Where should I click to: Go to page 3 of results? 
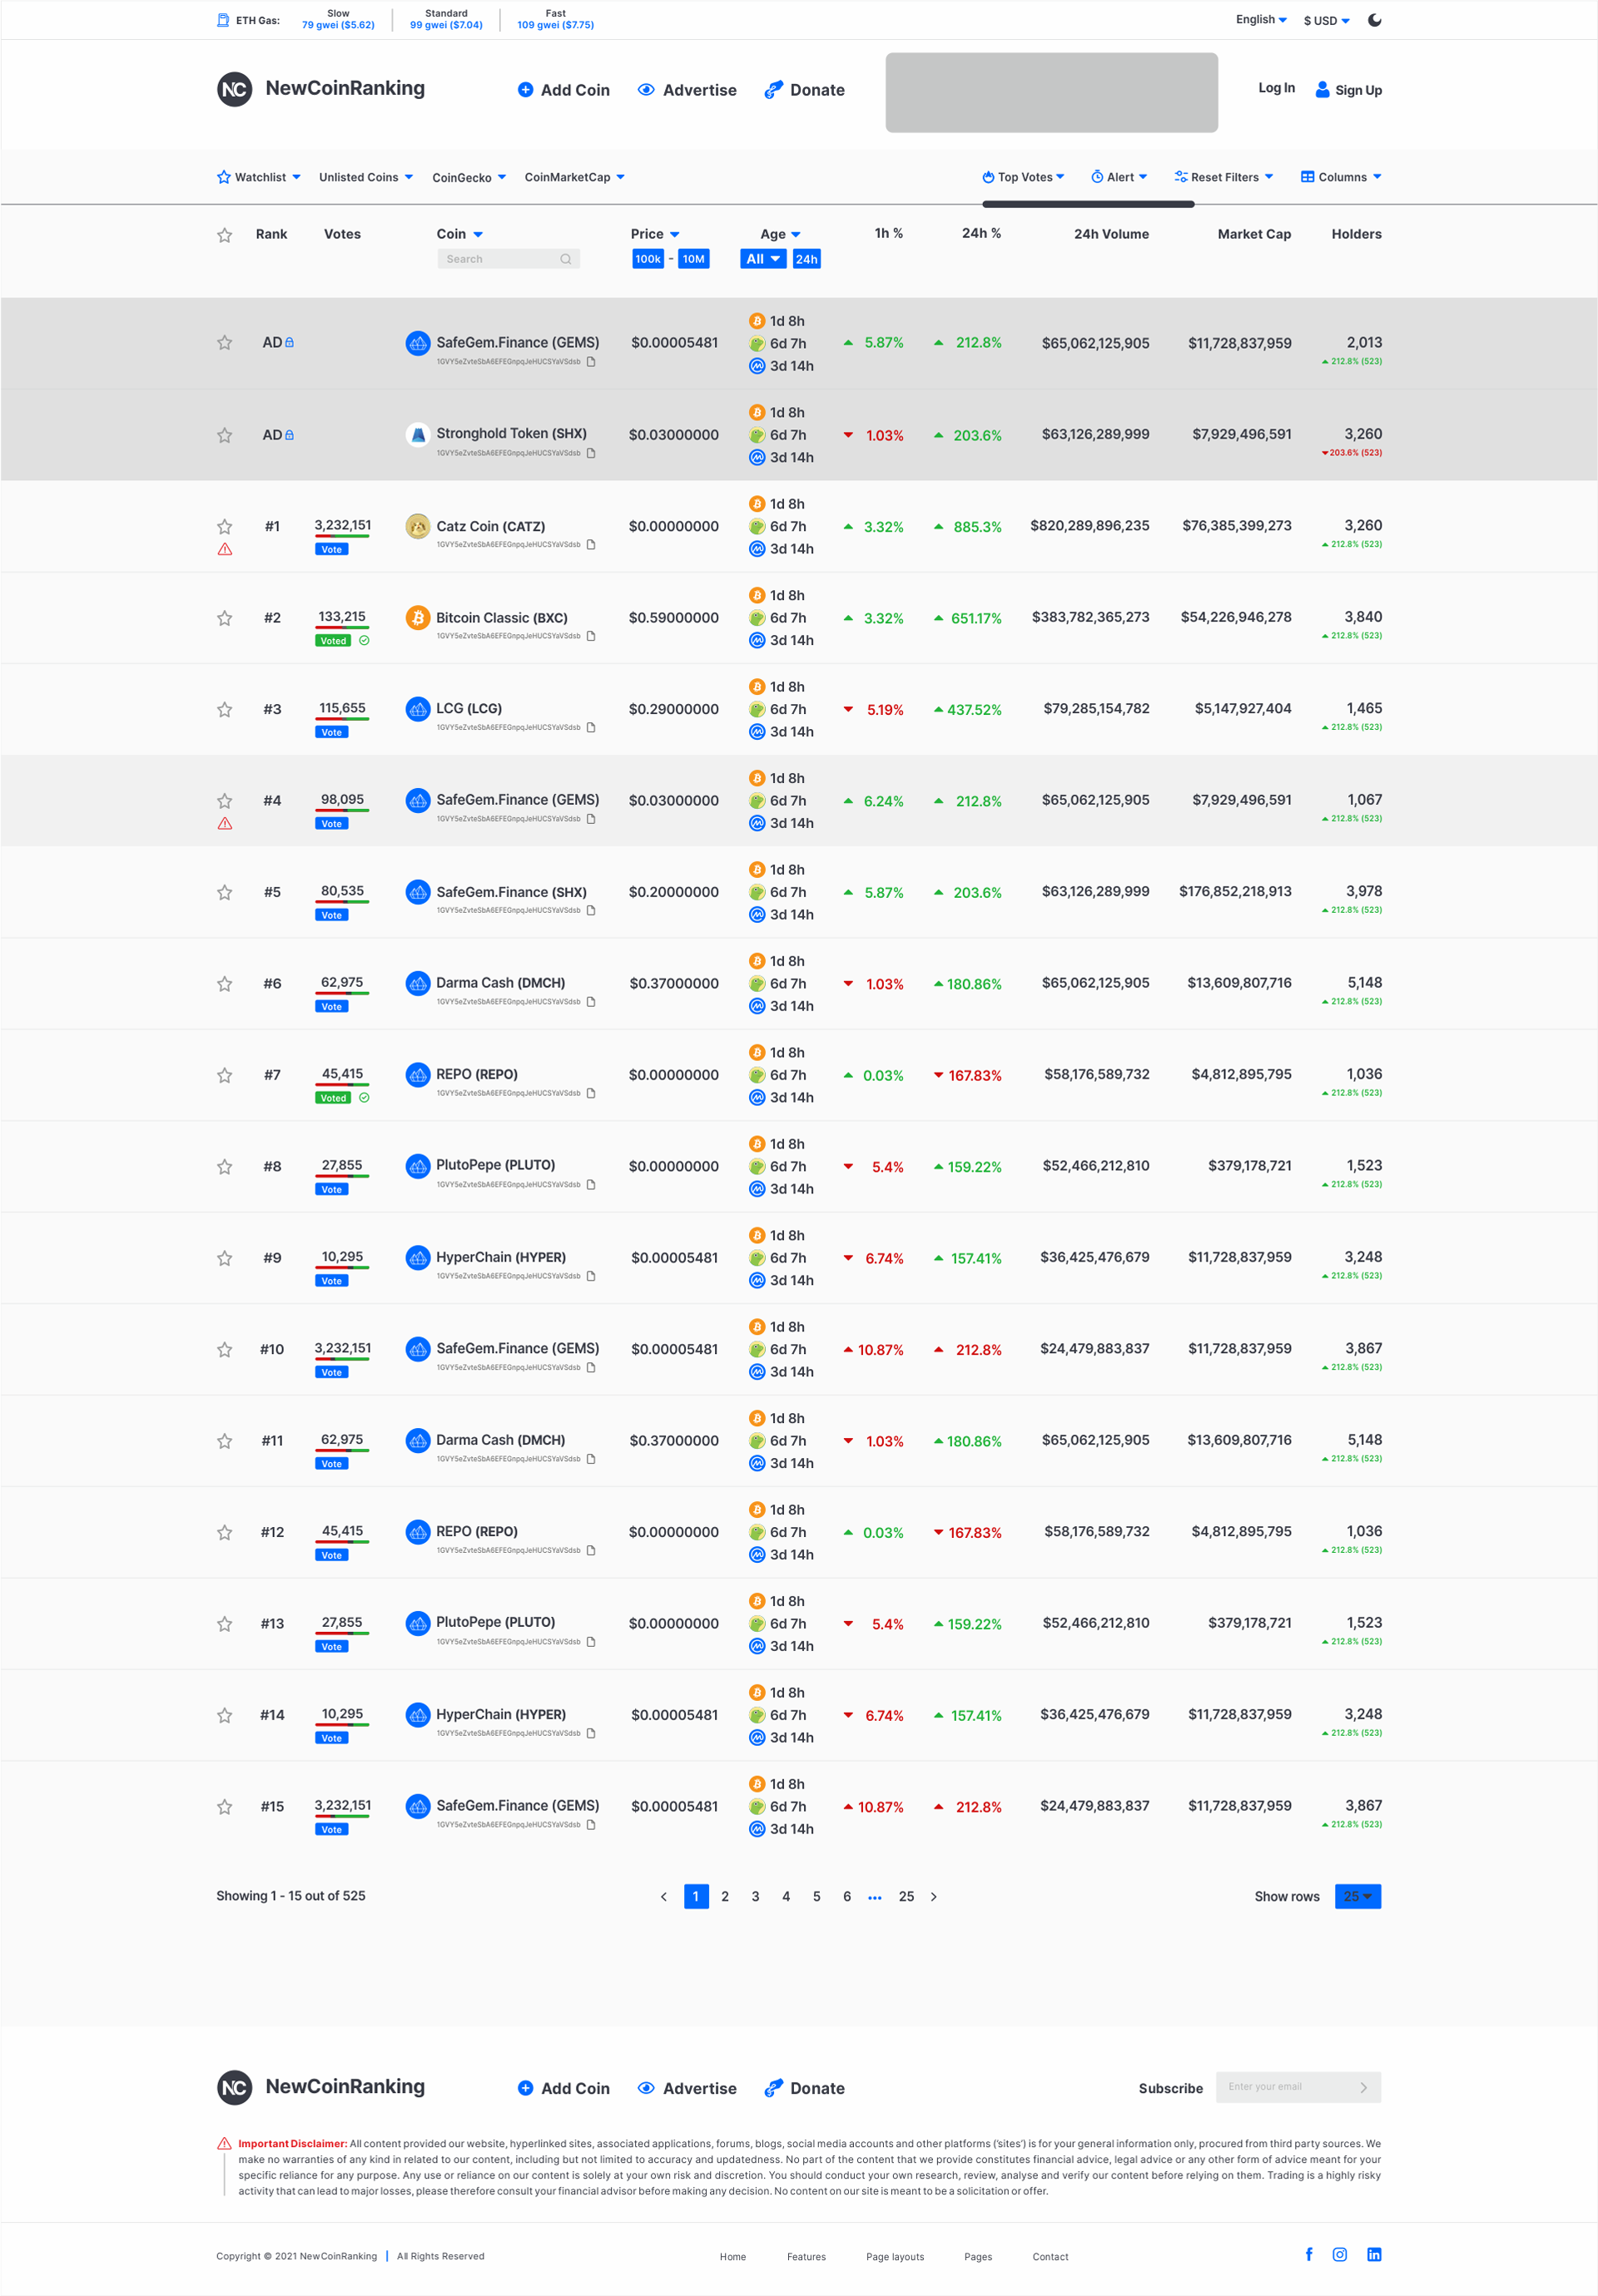pyautogui.click(x=755, y=1896)
